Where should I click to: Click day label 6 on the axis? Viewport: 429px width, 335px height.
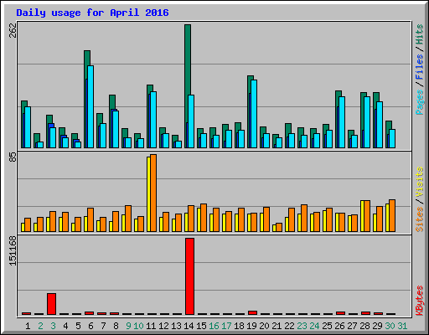pos(90,326)
